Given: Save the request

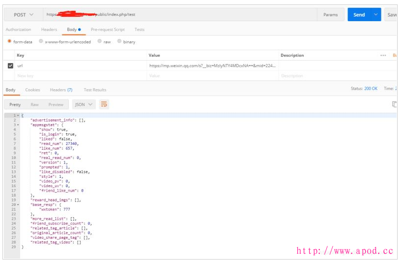Looking at the screenshot, I should (391, 15).
